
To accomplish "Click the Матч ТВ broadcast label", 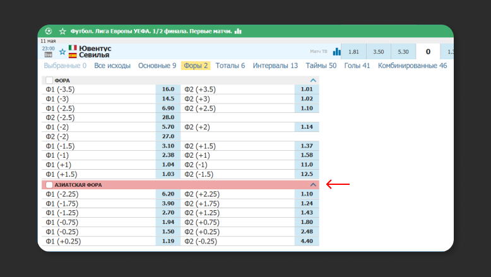I will (319, 52).
